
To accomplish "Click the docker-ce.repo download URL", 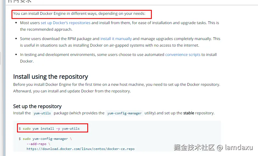I will tap(80, 149).
